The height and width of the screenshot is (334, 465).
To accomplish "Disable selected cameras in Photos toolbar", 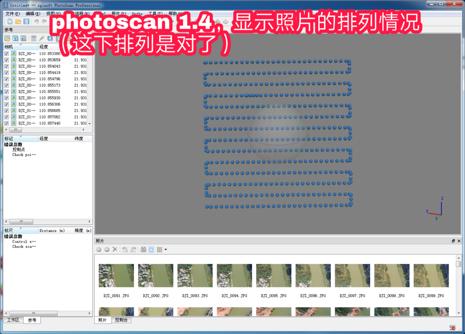I will pos(107,250).
